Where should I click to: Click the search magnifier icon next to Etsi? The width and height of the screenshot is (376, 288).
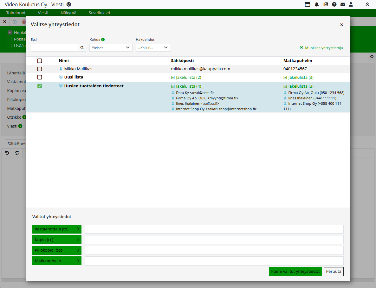pos(82,47)
